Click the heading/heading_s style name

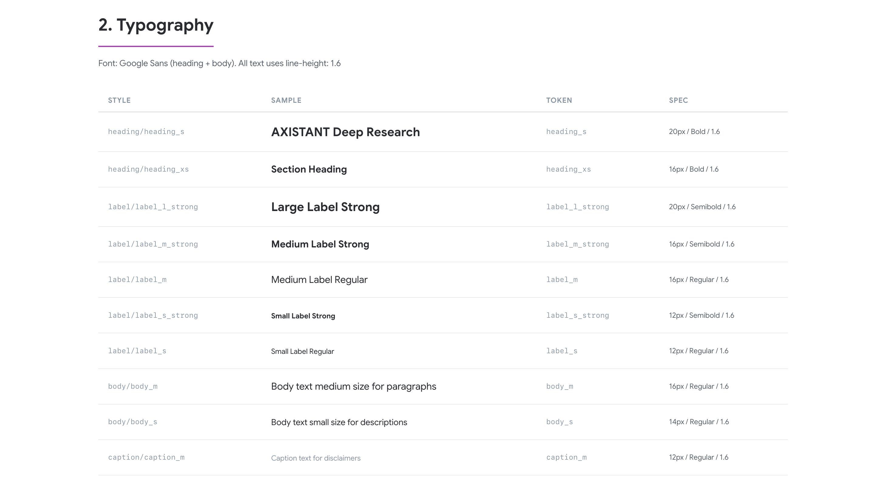[146, 132]
